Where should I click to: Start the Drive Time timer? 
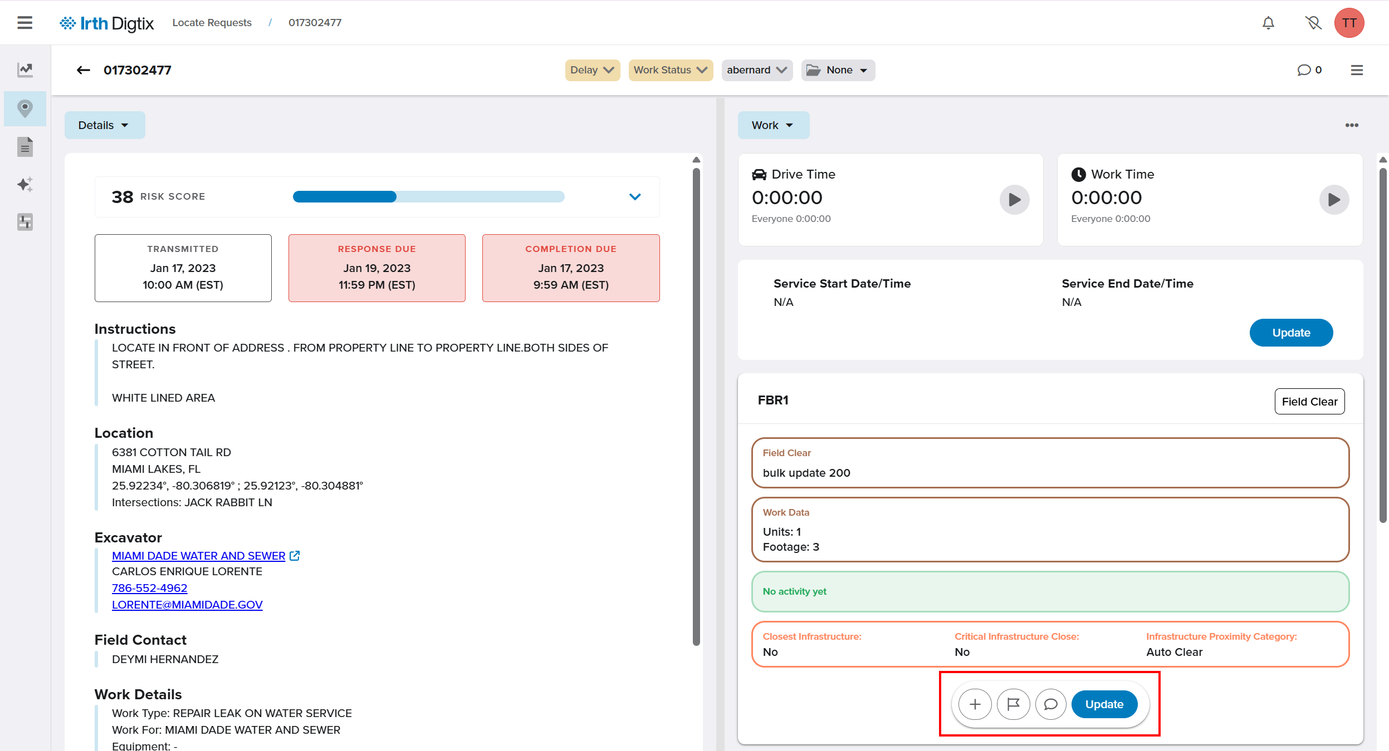[1014, 200]
